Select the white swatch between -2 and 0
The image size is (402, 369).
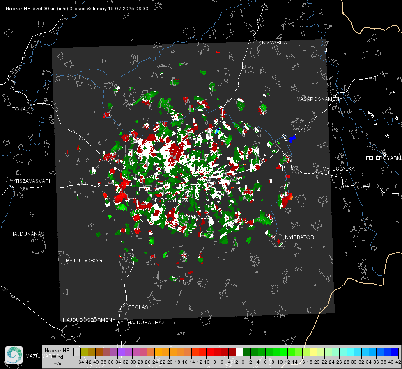click(239, 352)
